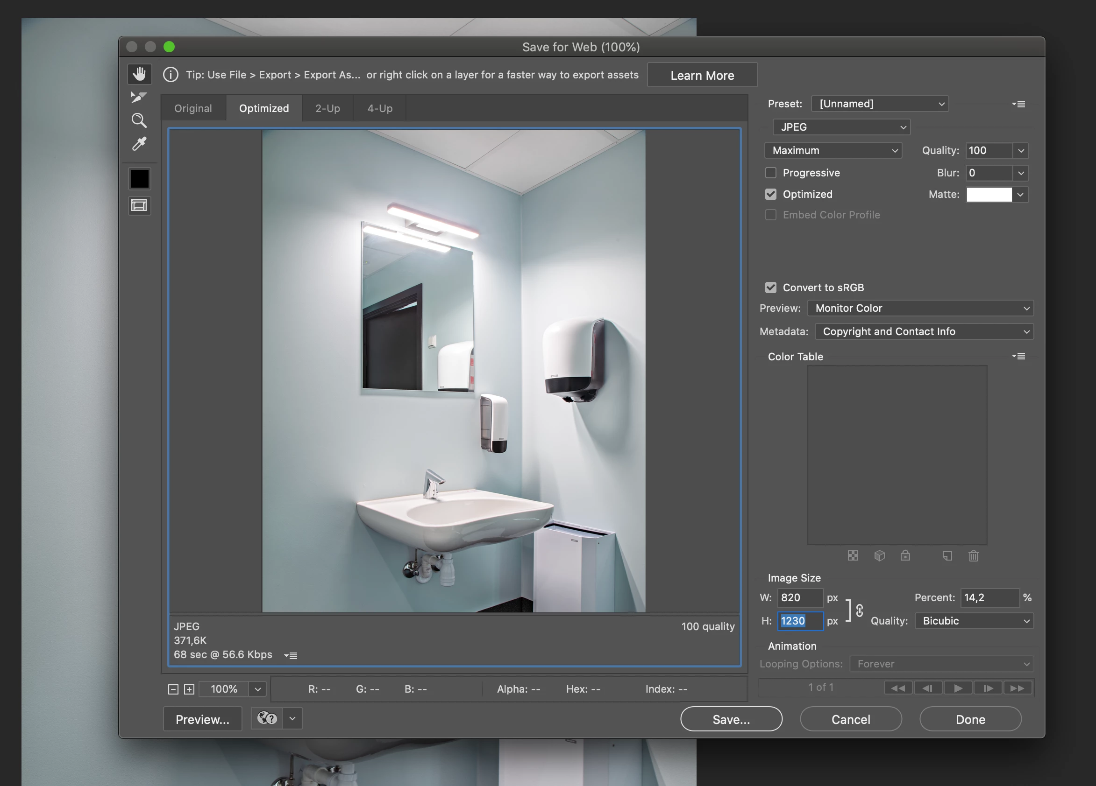Open the Color Table palette menu
Screen dimensions: 1096x786
[x=1018, y=356]
